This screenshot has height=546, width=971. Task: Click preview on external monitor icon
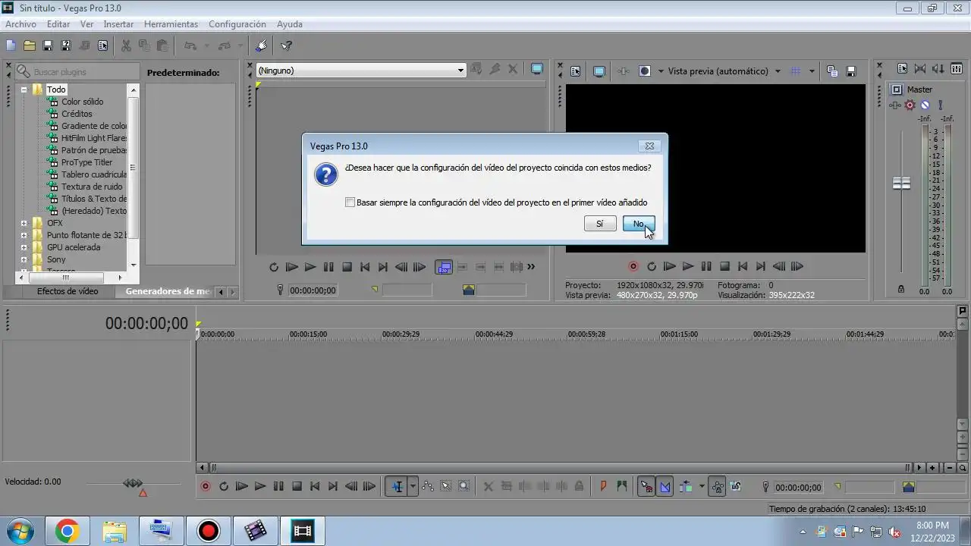click(x=599, y=71)
